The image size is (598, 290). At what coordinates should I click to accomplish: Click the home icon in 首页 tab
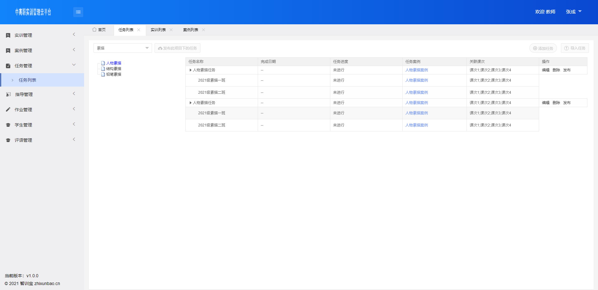point(94,30)
